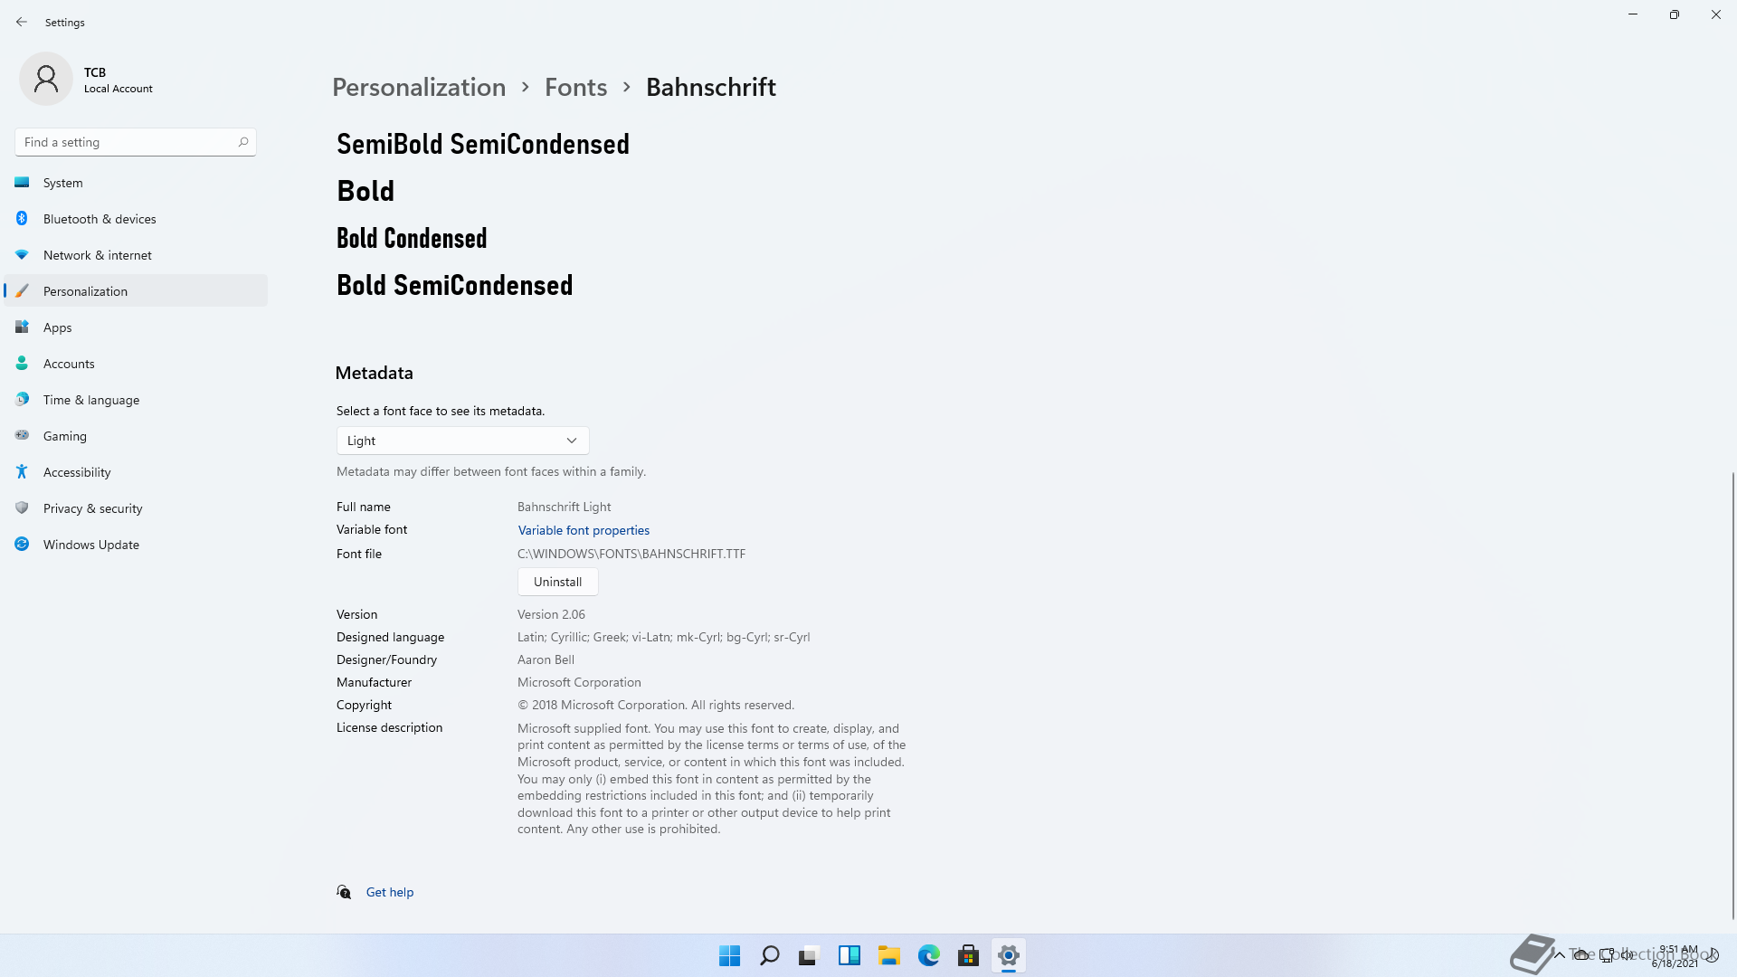
Task: Open the font face dropdown showing Light
Action: pos(462,441)
